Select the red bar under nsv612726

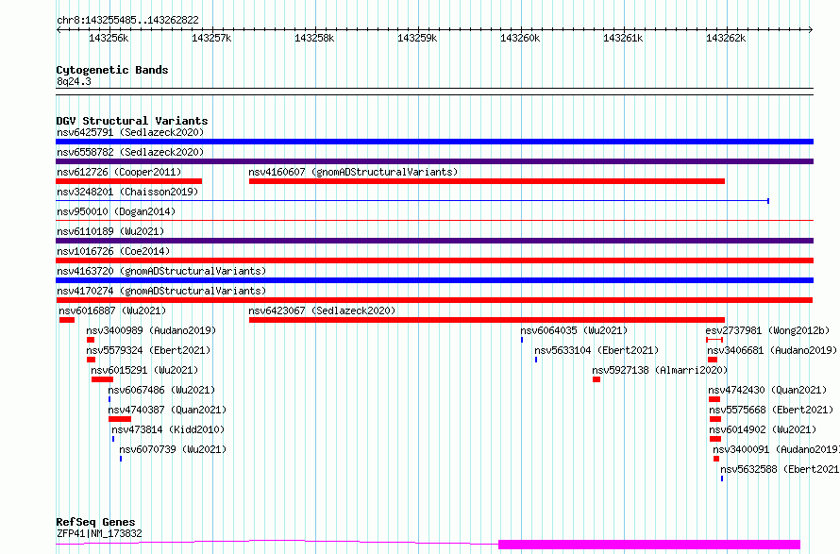pyautogui.click(x=128, y=181)
